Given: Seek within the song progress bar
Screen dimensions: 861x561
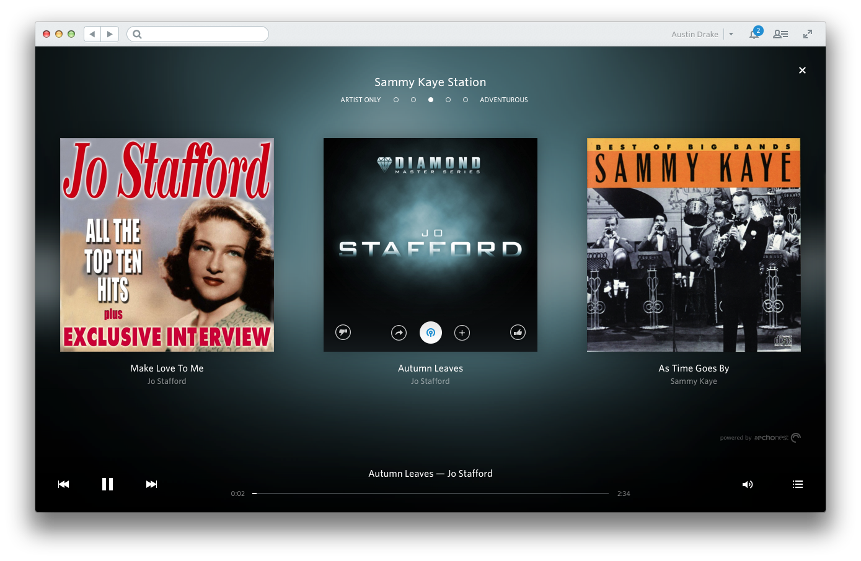Looking at the screenshot, I should point(431,494).
